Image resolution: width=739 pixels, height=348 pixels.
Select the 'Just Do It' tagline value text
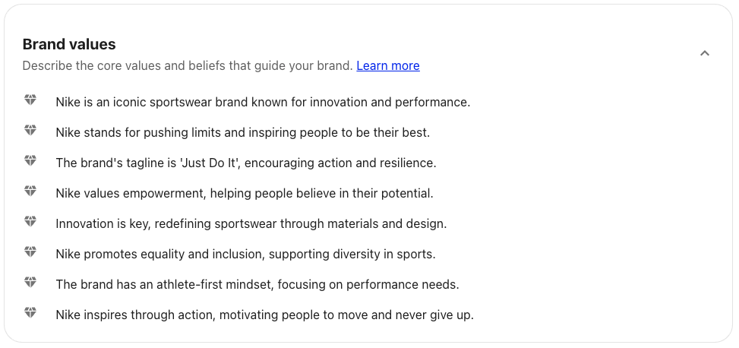(x=246, y=163)
